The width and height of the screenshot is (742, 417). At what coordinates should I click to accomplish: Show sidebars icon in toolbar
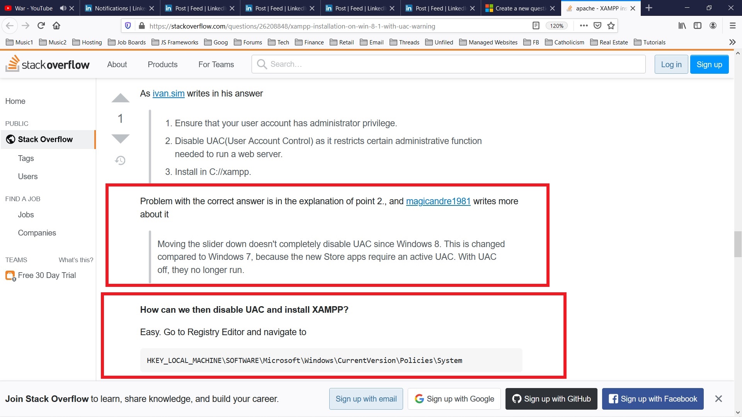click(x=698, y=26)
